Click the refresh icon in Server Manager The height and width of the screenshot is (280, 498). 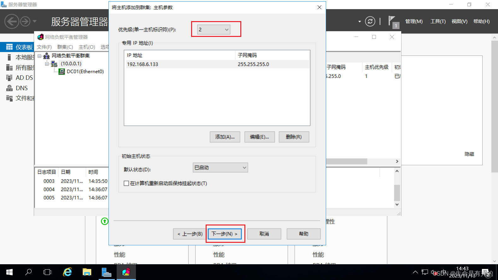[370, 21]
